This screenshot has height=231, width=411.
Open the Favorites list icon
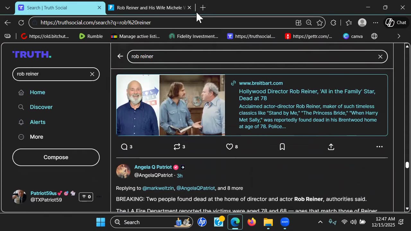pos(349,22)
